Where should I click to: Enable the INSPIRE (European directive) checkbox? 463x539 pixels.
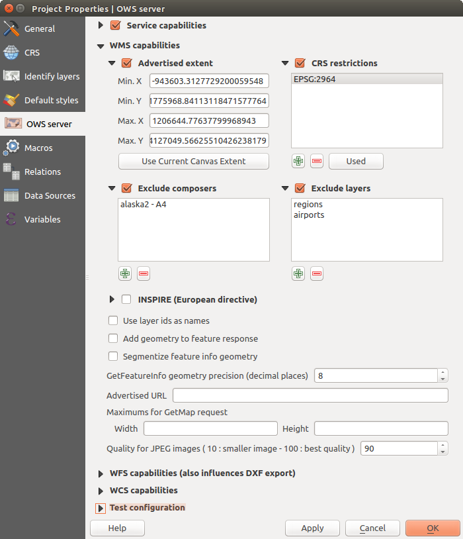click(126, 299)
